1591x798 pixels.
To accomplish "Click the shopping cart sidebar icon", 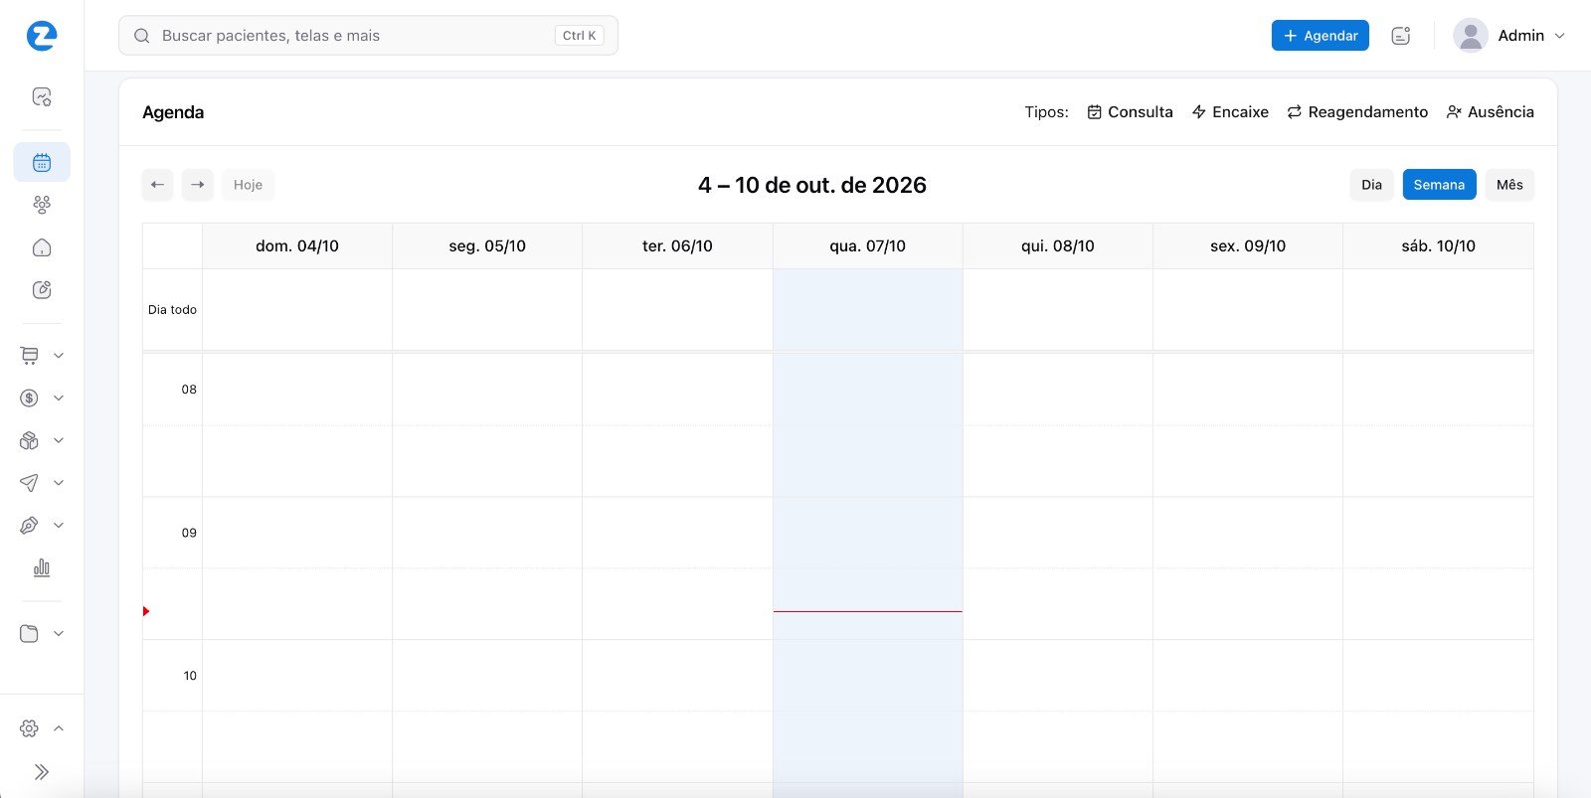I will pyautogui.click(x=30, y=356).
